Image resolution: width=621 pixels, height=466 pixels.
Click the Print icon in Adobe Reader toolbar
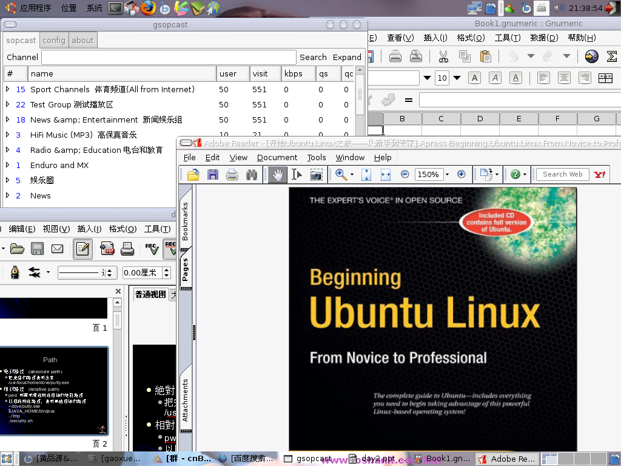point(232,174)
